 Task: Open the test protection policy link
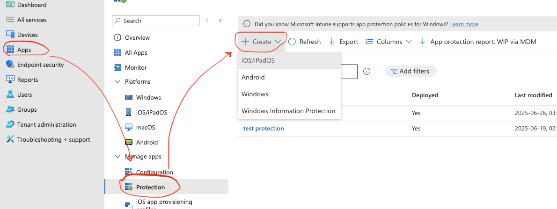click(264, 129)
